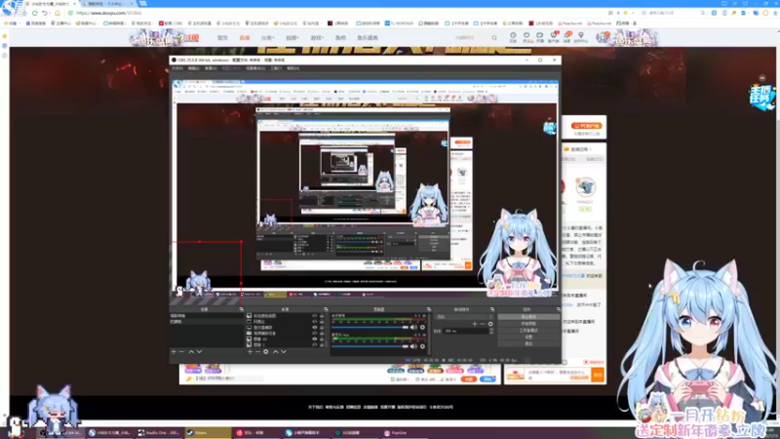Lock the first source in Sources list
Viewport: 780px width, 439px height.
tap(322, 316)
